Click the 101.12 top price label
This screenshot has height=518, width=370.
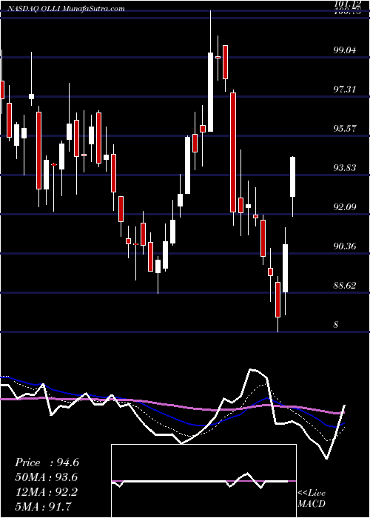coord(348,4)
